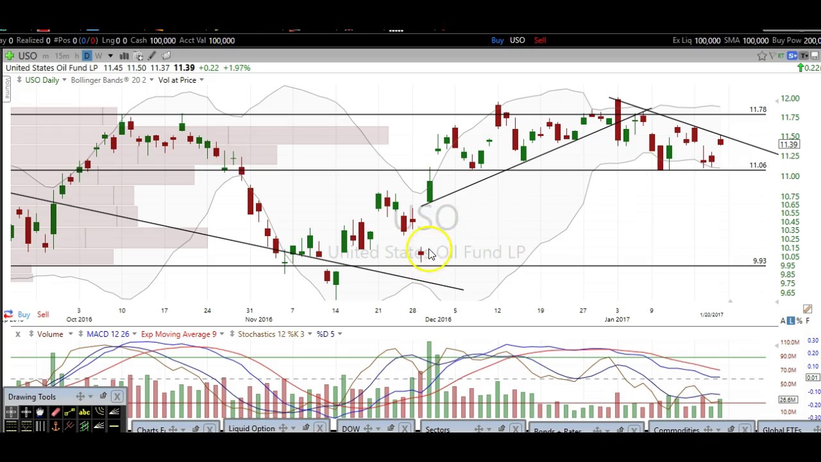Image resolution: width=821 pixels, height=462 pixels.
Task: Click the favorite star icon
Action: tap(762, 56)
